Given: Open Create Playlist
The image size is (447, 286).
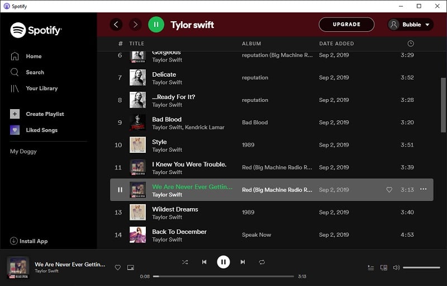Looking at the screenshot, I should [x=45, y=114].
